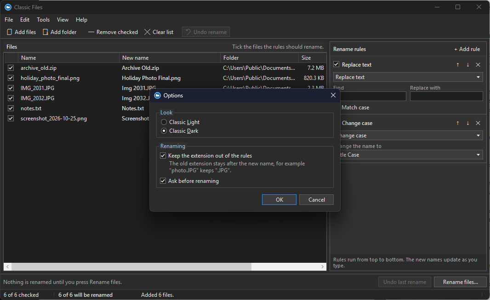Viewport: 490px width, 300px height.
Task: Click Cancel in the Options dialog
Action: tap(316, 200)
